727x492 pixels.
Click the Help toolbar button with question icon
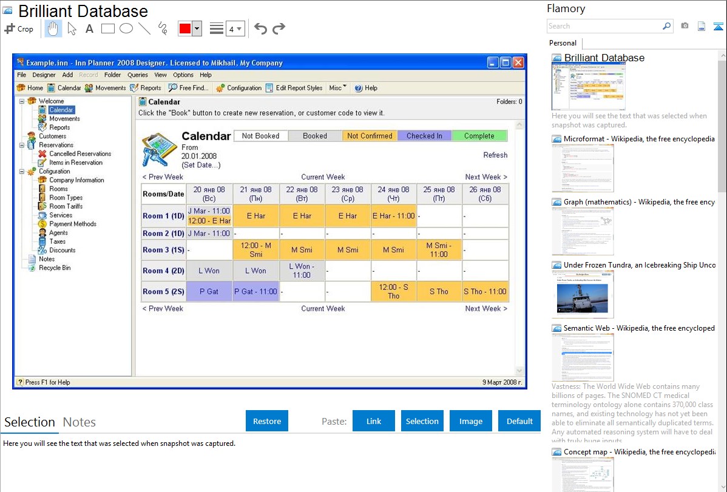point(366,87)
